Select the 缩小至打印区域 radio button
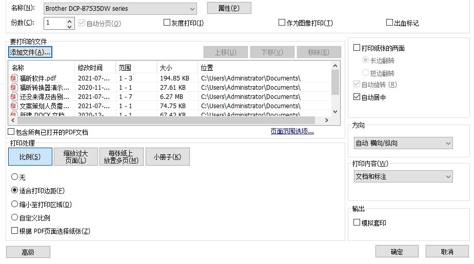 (14, 204)
